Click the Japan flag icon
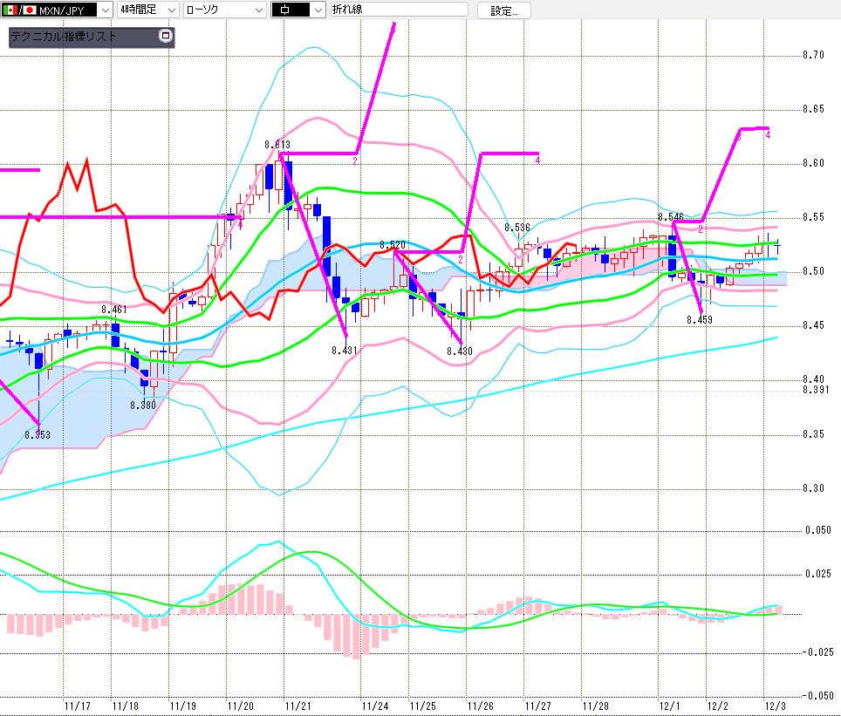This screenshot has height=716, width=841. pyautogui.click(x=29, y=10)
